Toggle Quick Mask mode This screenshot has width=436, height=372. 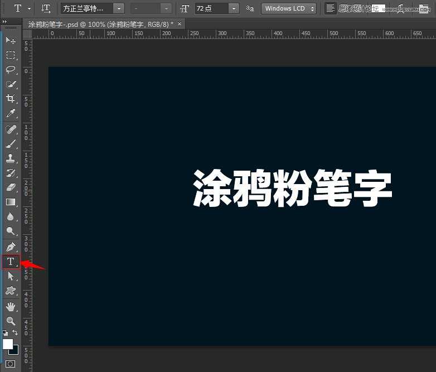[x=11, y=364]
